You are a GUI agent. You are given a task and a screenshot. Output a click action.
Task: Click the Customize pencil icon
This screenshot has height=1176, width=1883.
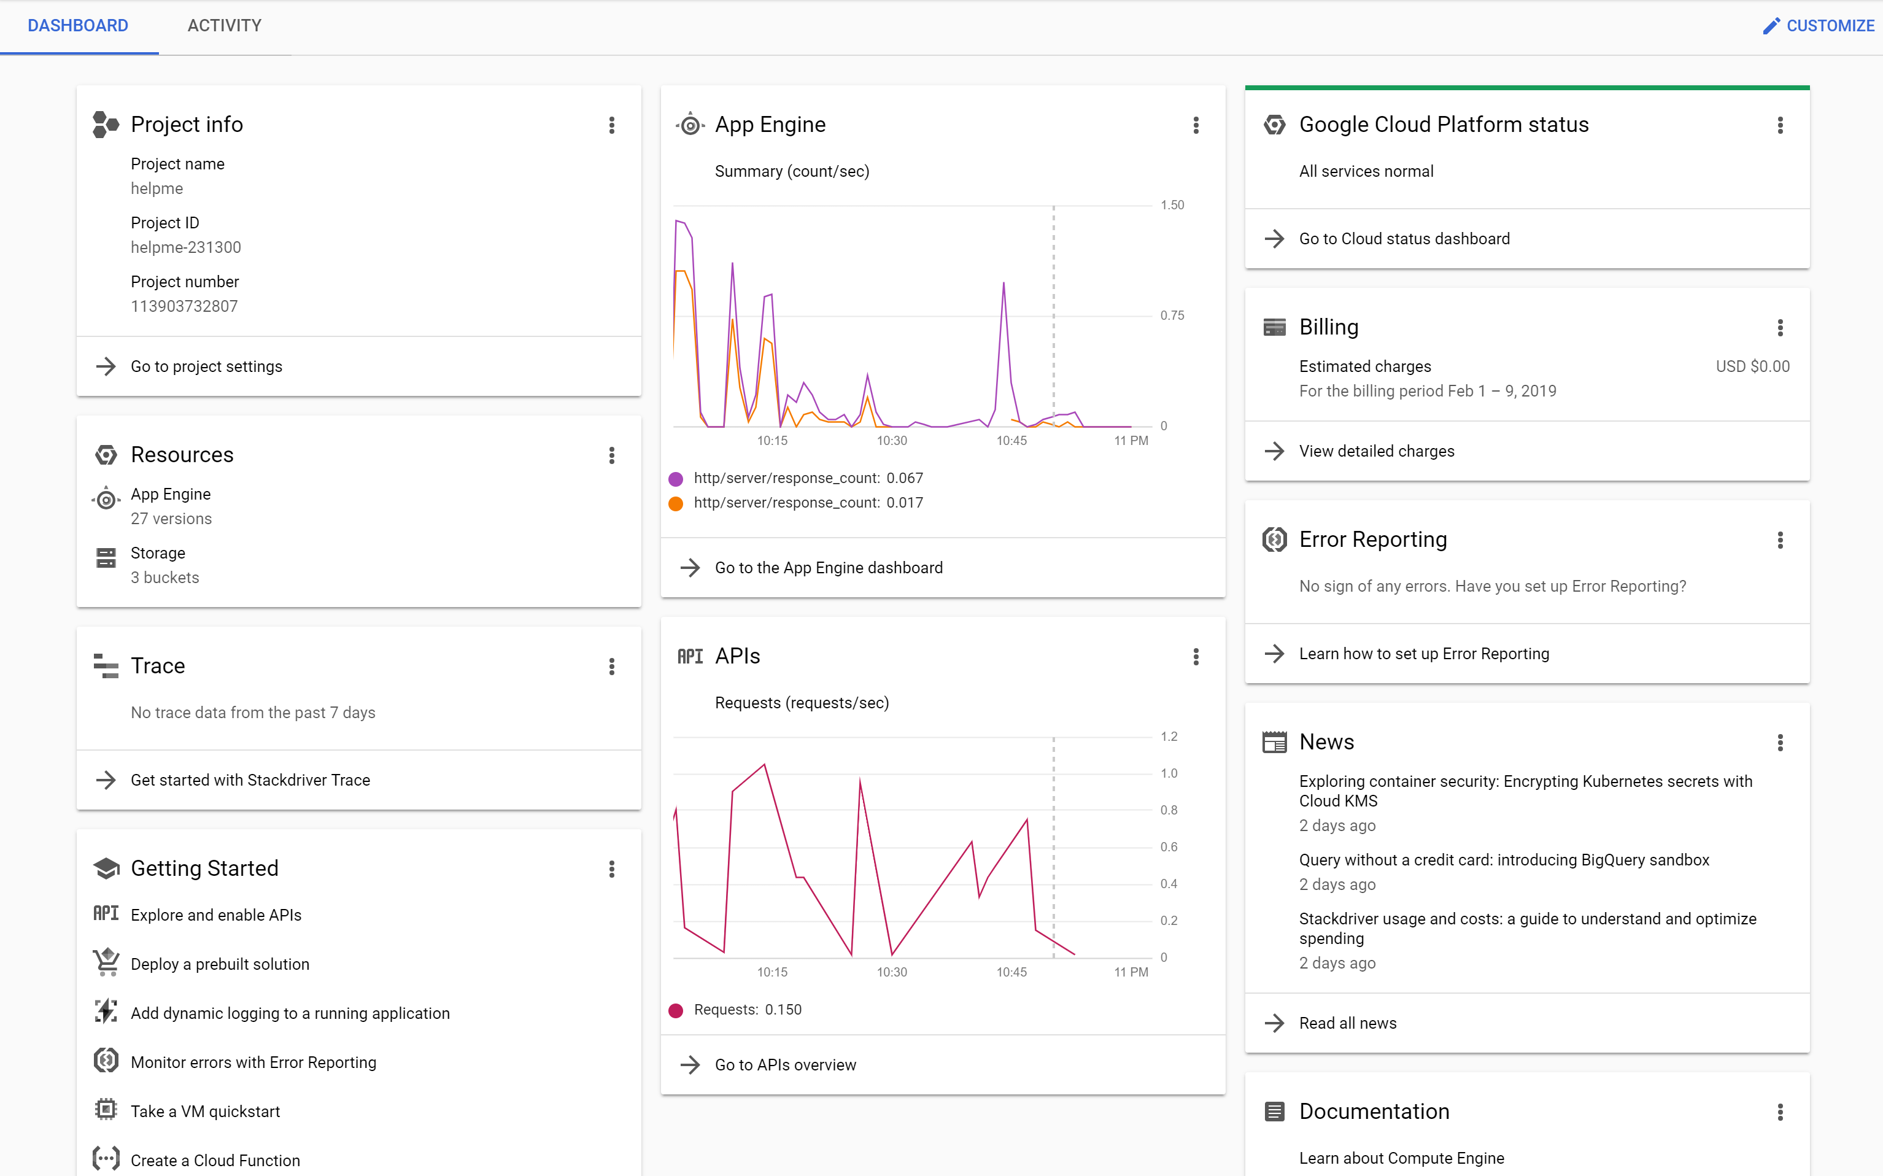(1771, 26)
